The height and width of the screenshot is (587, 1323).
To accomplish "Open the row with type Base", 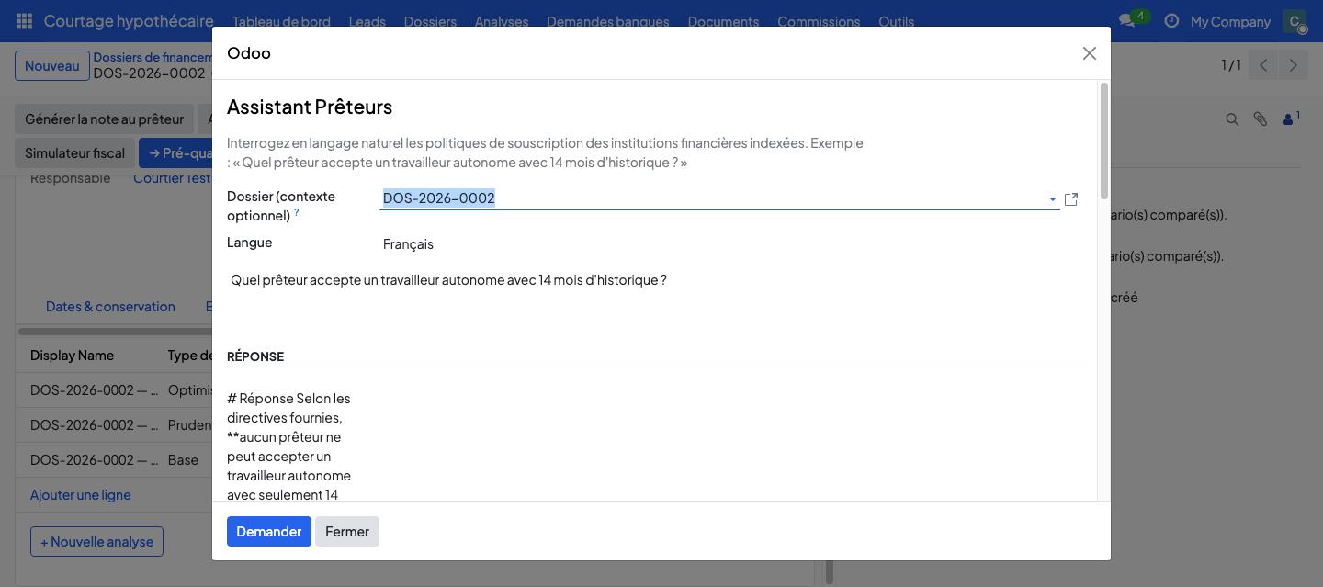I will tap(114, 460).
